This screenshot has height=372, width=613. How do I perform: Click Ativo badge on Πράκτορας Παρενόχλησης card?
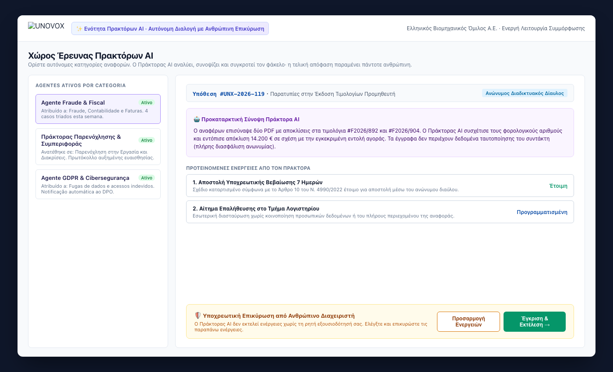pyautogui.click(x=147, y=140)
